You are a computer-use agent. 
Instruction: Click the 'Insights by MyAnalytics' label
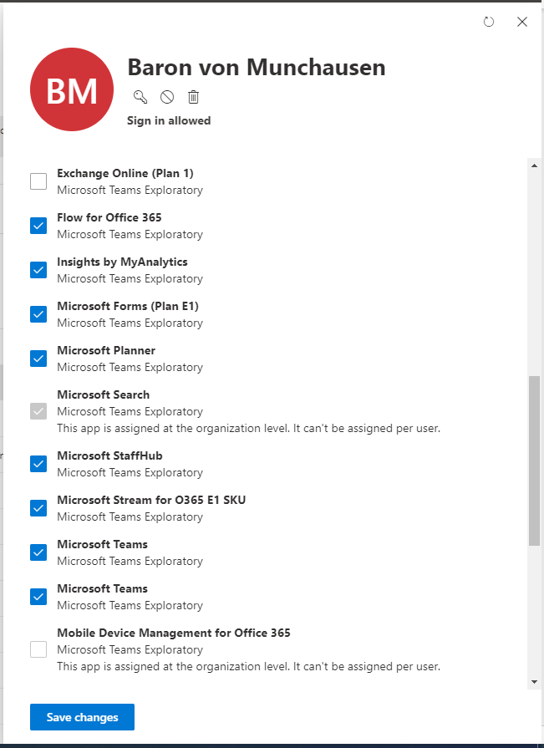coord(123,262)
